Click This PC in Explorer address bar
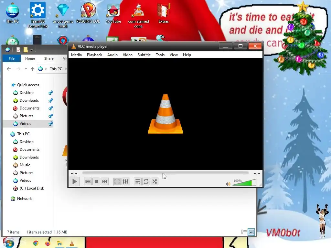Image resolution: width=331 pixels, height=248 pixels. pyautogui.click(x=56, y=69)
